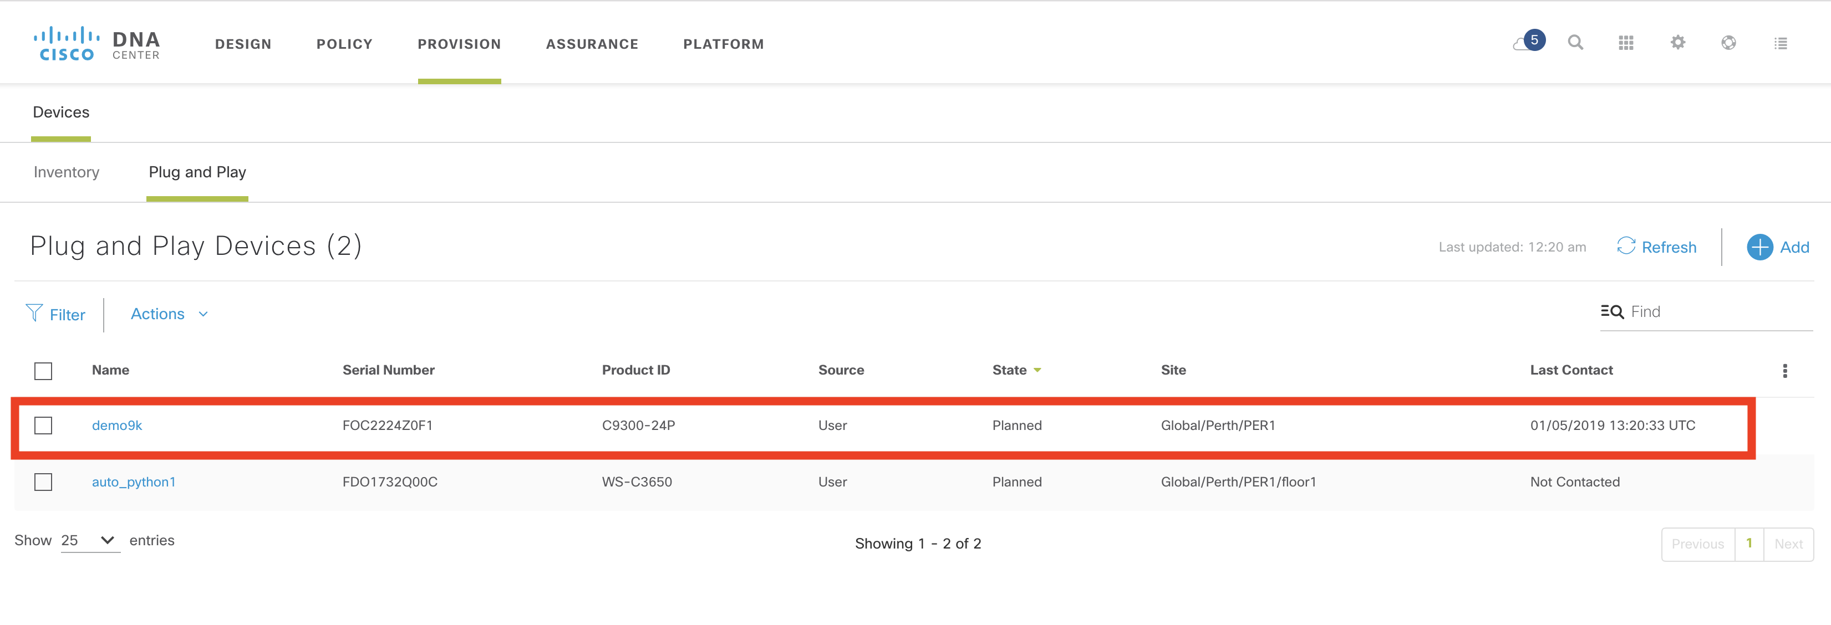Screen dimensions: 1831x625
Task: Open the list menu icon at top right
Action: (1781, 43)
